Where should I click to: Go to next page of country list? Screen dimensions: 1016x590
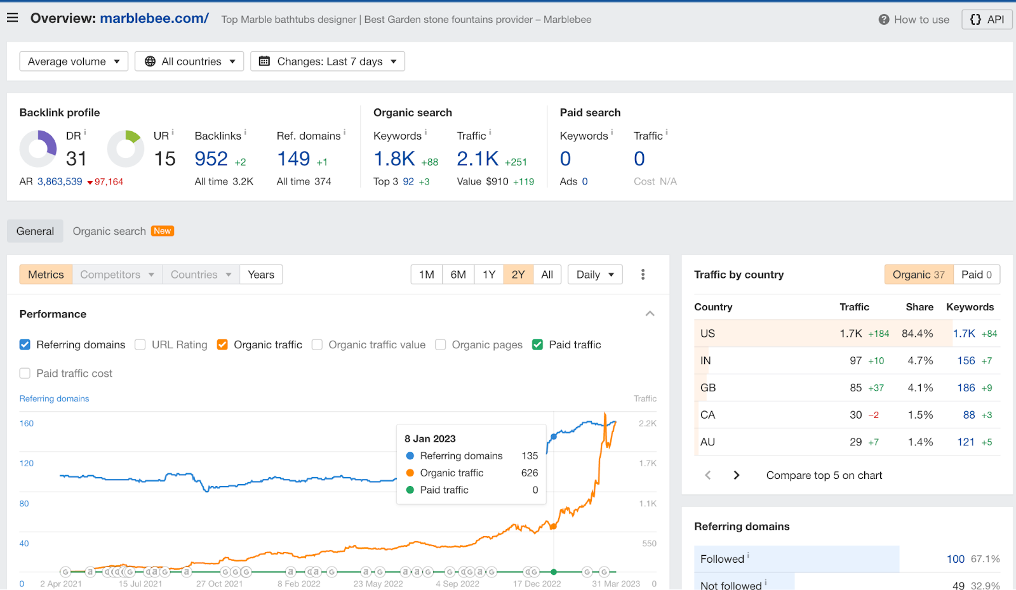[737, 475]
